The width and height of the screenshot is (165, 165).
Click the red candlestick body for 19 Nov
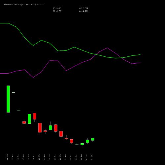coord(35,116)
